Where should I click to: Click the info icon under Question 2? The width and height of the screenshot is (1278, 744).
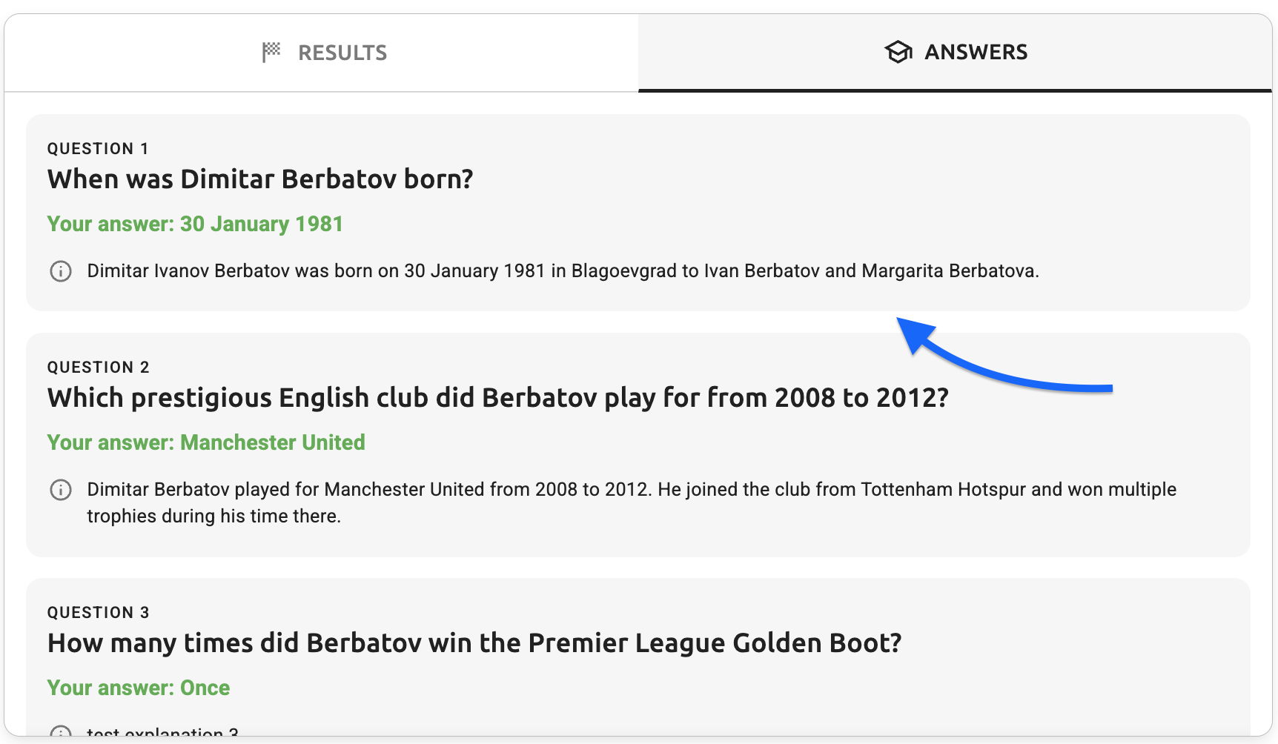pos(61,490)
